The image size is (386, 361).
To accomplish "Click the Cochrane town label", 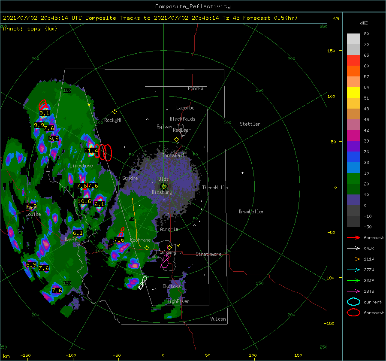I will (140, 240).
